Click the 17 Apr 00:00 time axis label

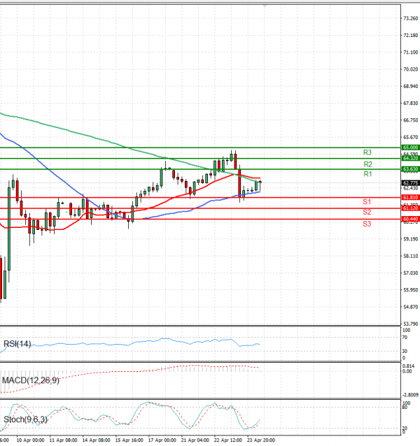pyautogui.click(x=162, y=441)
